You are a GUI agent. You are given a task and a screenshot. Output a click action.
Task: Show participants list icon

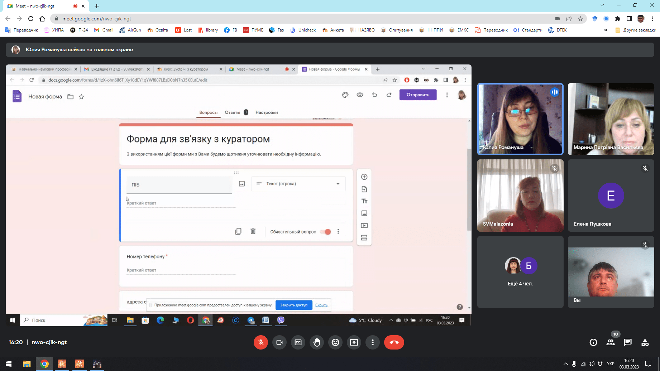(x=611, y=342)
